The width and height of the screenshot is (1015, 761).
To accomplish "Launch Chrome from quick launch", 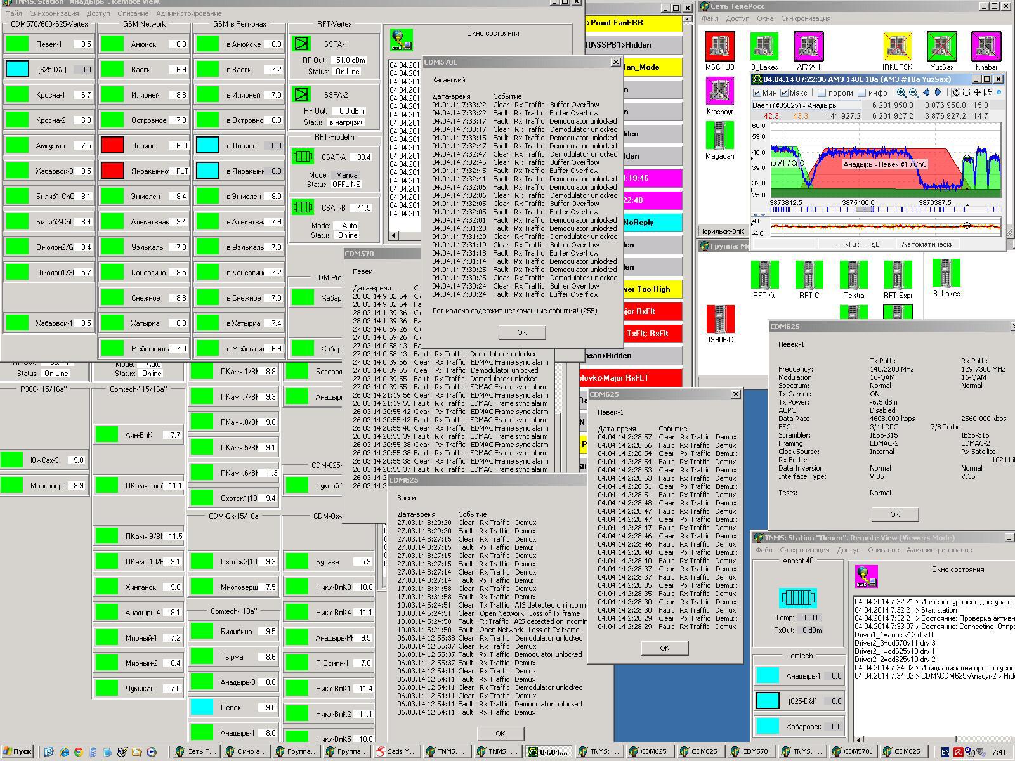I will coord(79,751).
